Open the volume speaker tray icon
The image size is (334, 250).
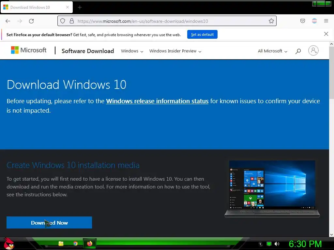(277, 244)
